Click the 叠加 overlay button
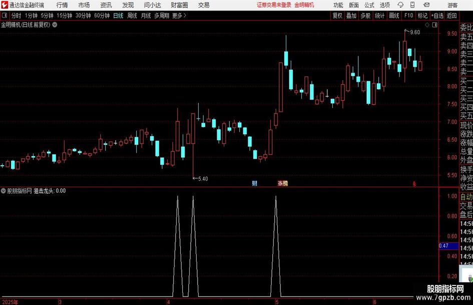This screenshot has width=473, height=305. 351,16
